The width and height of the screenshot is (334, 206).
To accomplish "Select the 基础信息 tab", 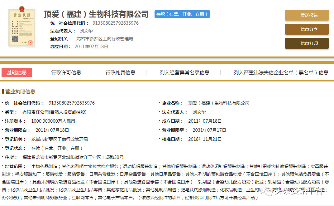I will [17, 72].
